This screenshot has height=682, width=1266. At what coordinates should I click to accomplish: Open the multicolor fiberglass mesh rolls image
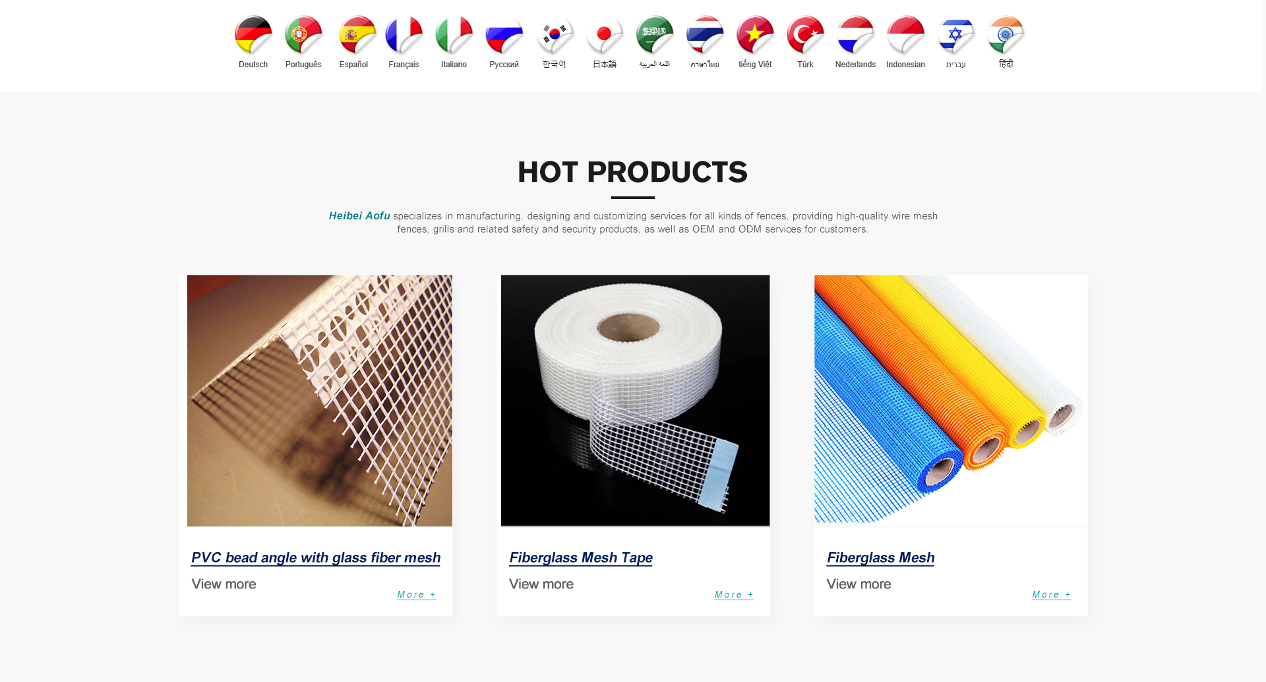pos(951,401)
